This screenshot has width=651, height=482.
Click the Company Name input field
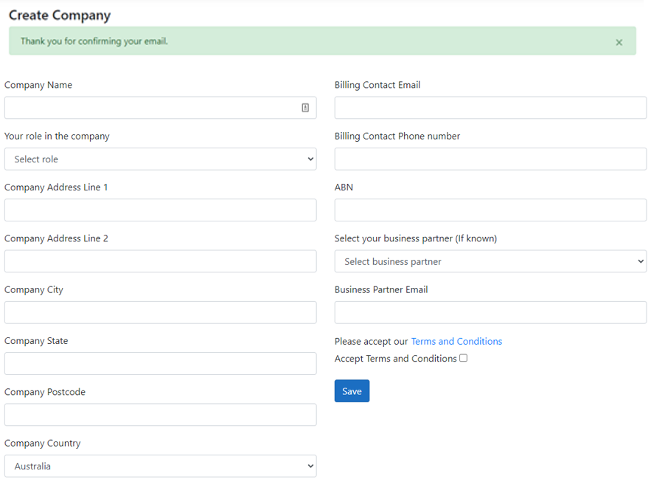tap(147, 108)
